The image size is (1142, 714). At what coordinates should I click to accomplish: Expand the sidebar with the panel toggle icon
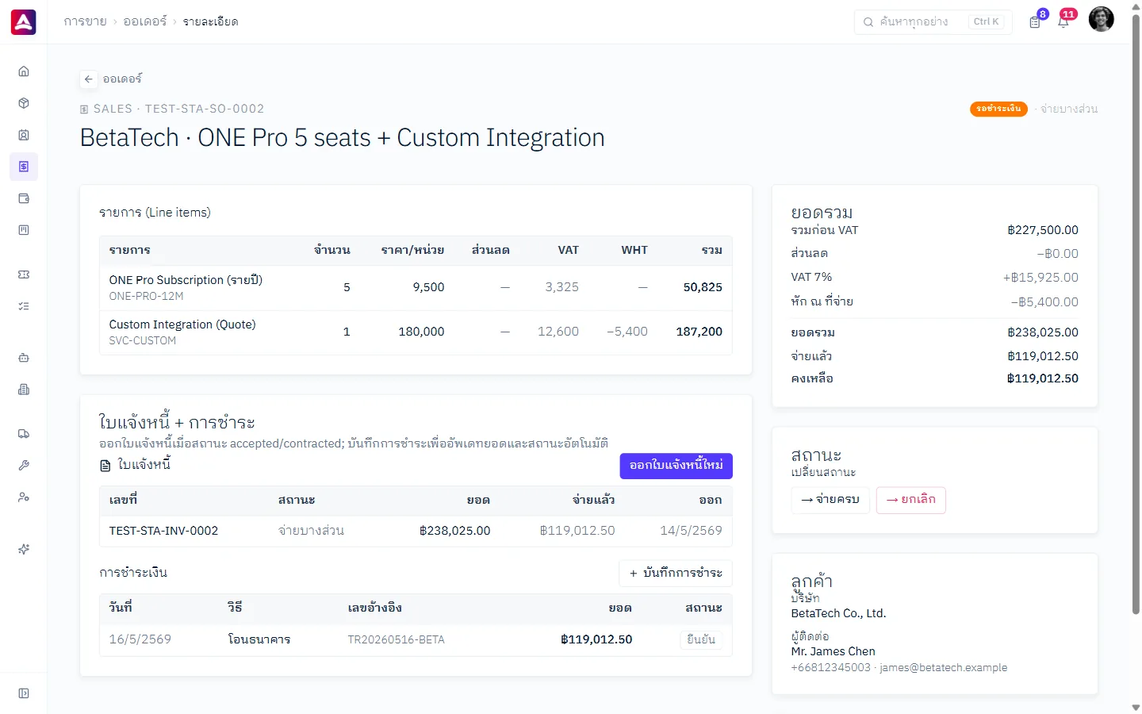tap(24, 693)
